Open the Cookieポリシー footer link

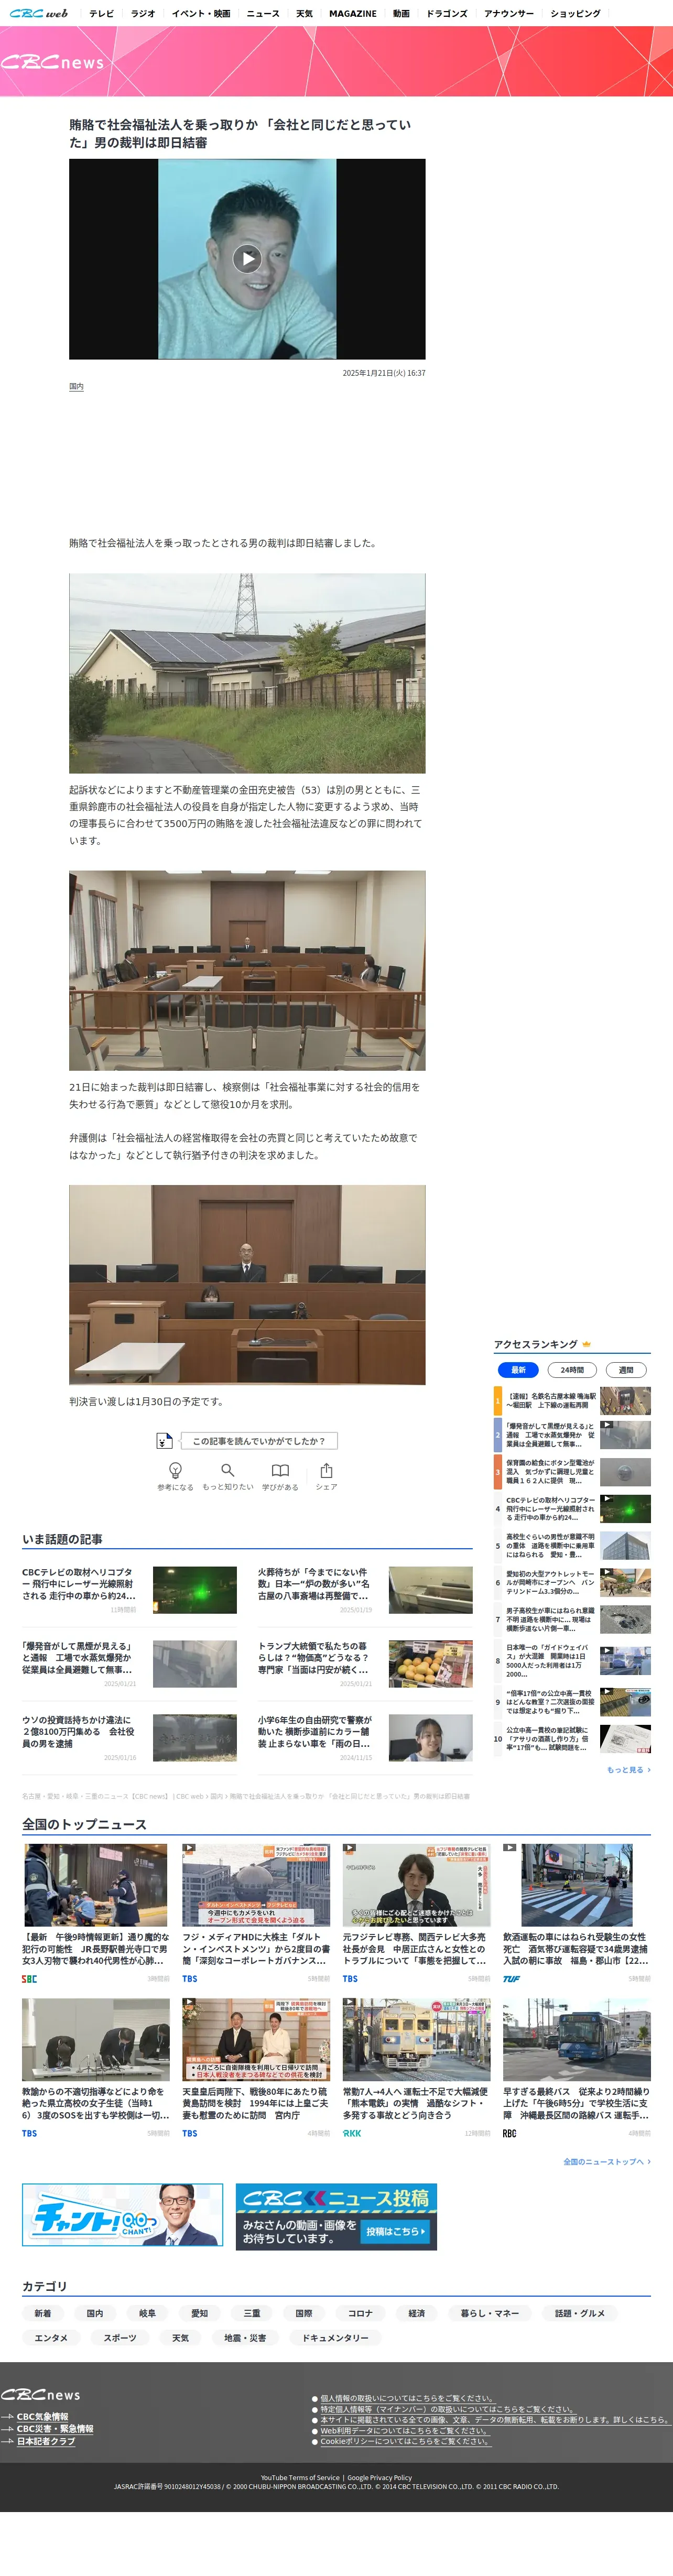[x=405, y=2441]
